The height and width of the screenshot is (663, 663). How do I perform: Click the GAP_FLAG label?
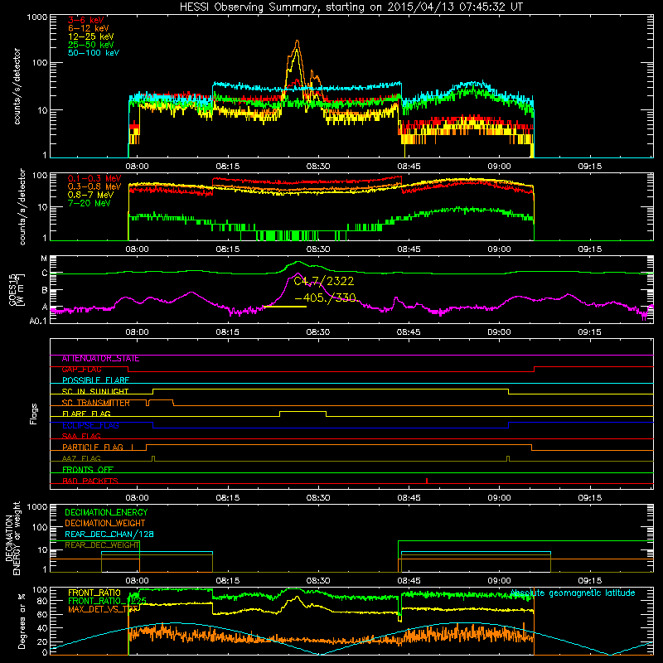point(81,370)
